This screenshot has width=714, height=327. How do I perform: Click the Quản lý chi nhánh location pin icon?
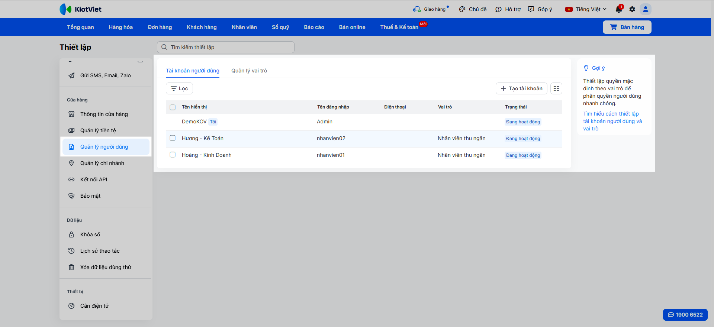coord(71,163)
